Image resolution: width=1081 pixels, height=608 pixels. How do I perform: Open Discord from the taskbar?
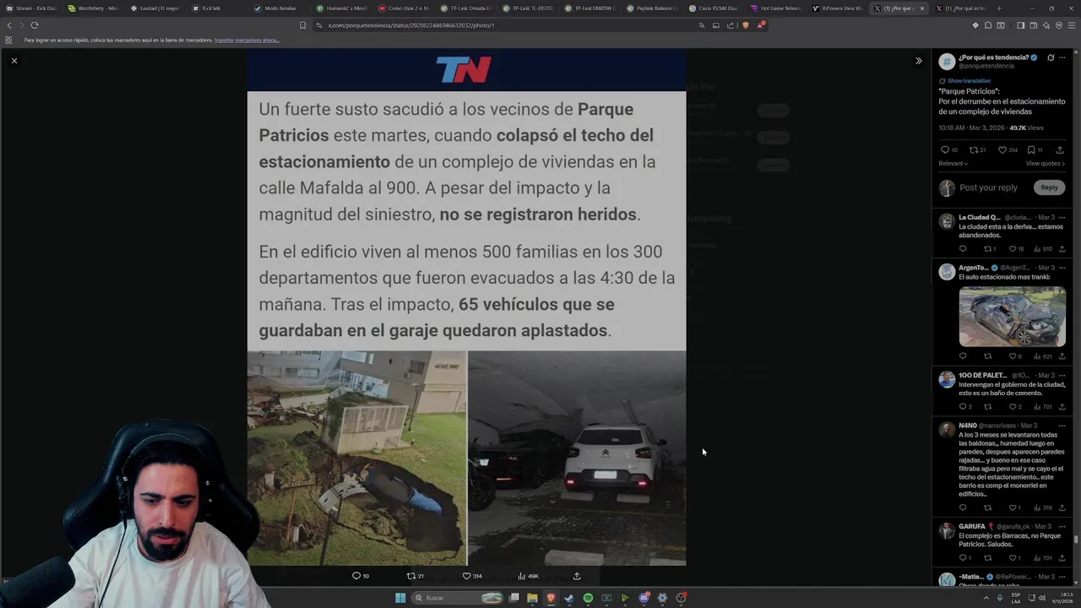click(644, 598)
